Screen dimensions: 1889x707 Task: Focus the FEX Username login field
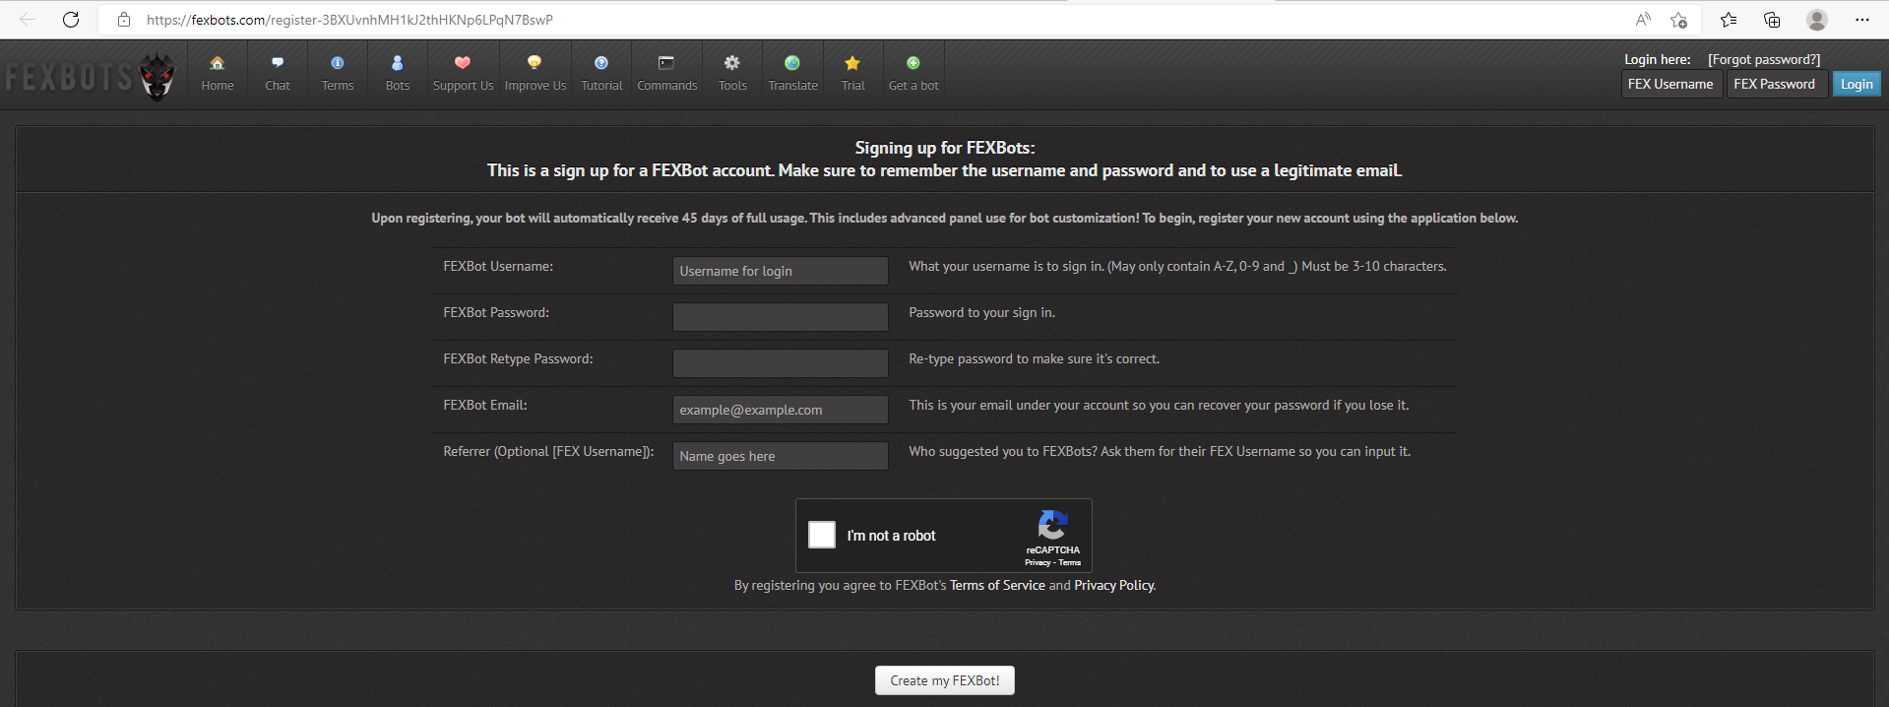coord(1672,84)
